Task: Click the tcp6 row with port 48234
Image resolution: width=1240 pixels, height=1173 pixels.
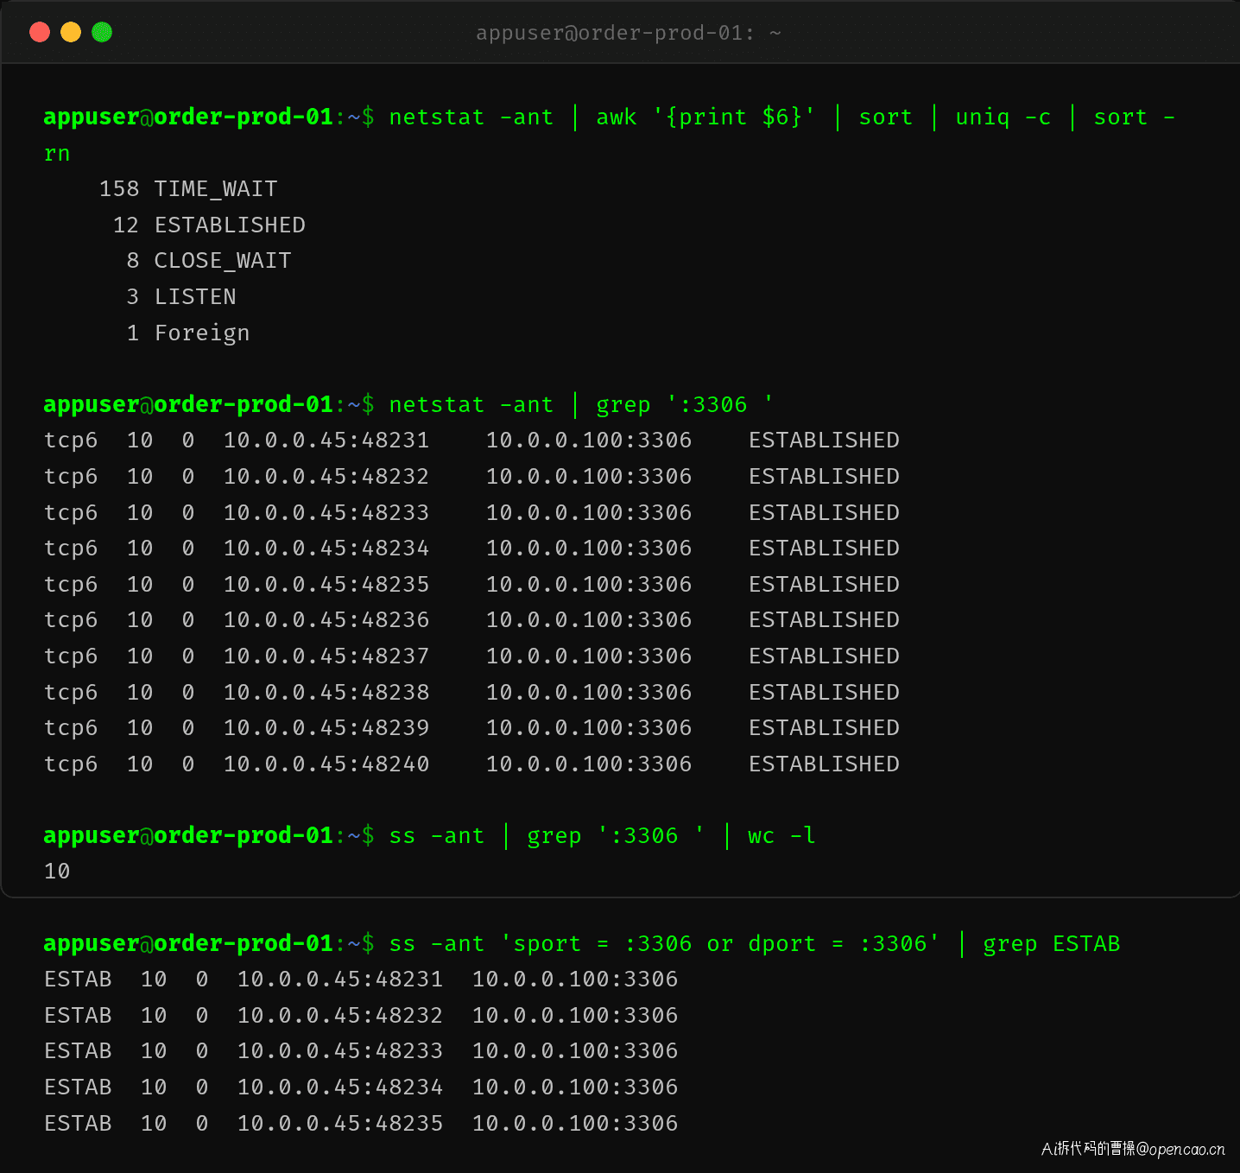Action: 471,548
